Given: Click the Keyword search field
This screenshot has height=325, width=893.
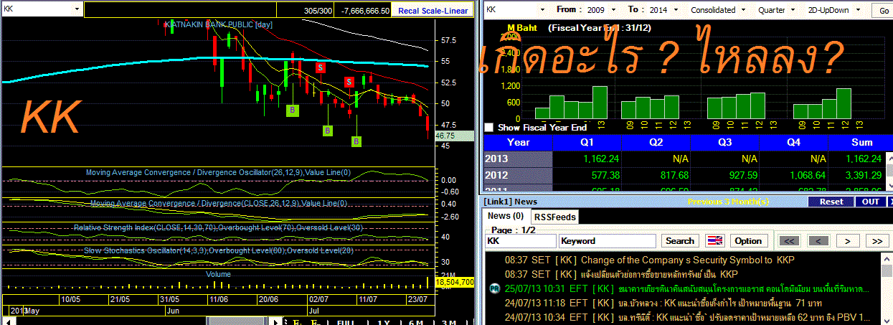Looking at the screenshot, I should point(608,241).
